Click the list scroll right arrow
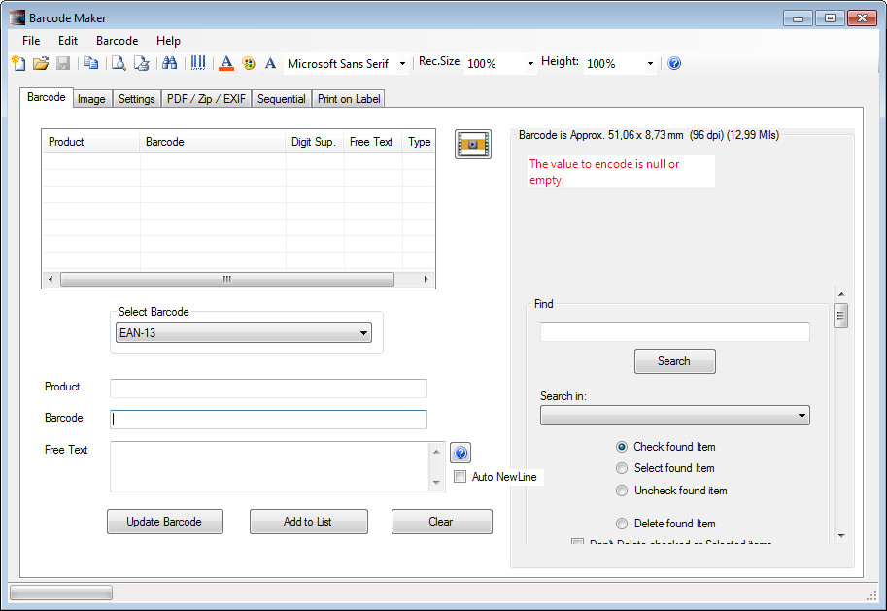The height and width of the screenshot is (611, 887). click(426, 279)
